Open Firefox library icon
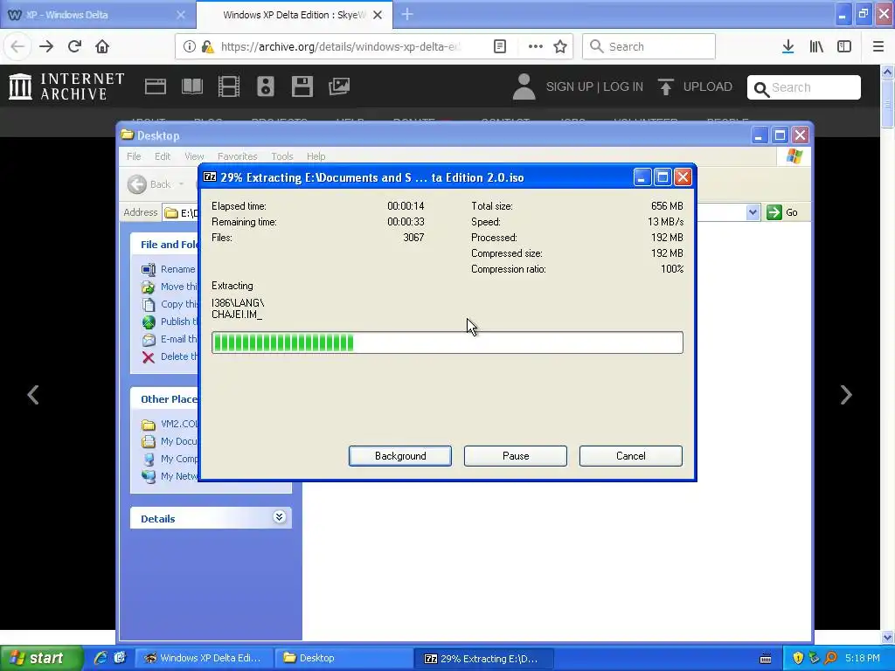 pyautogui.click(x=816, y=46)
